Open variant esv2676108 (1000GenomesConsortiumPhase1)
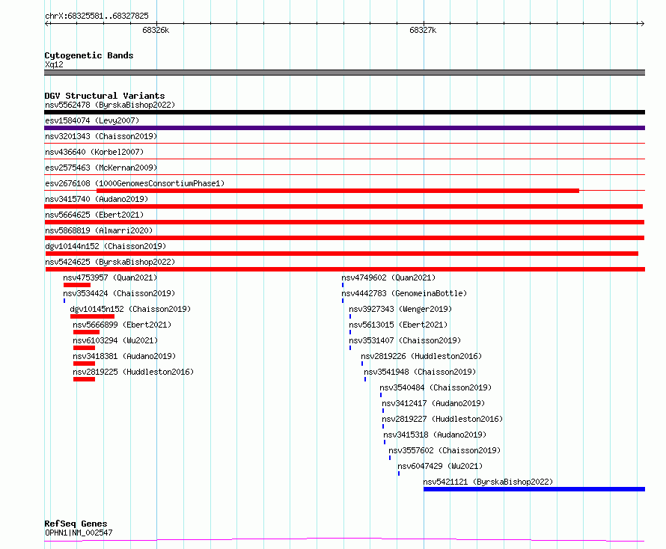This screenshot has height=549, width=666. (x=135, y=183)
